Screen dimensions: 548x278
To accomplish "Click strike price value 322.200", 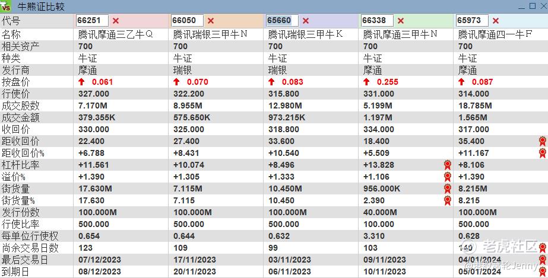I will click(189, 94).
